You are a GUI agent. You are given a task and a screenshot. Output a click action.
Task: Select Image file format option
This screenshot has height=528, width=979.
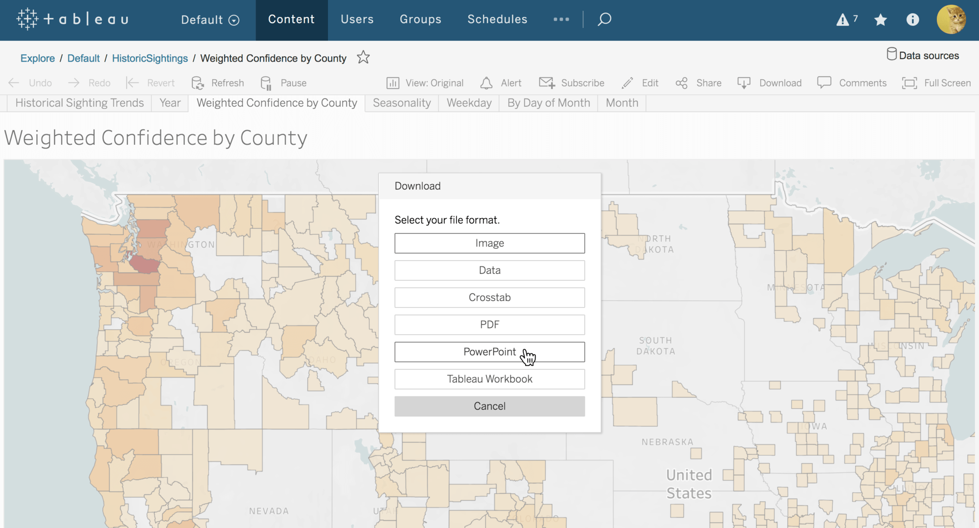[x=489, y=242]
